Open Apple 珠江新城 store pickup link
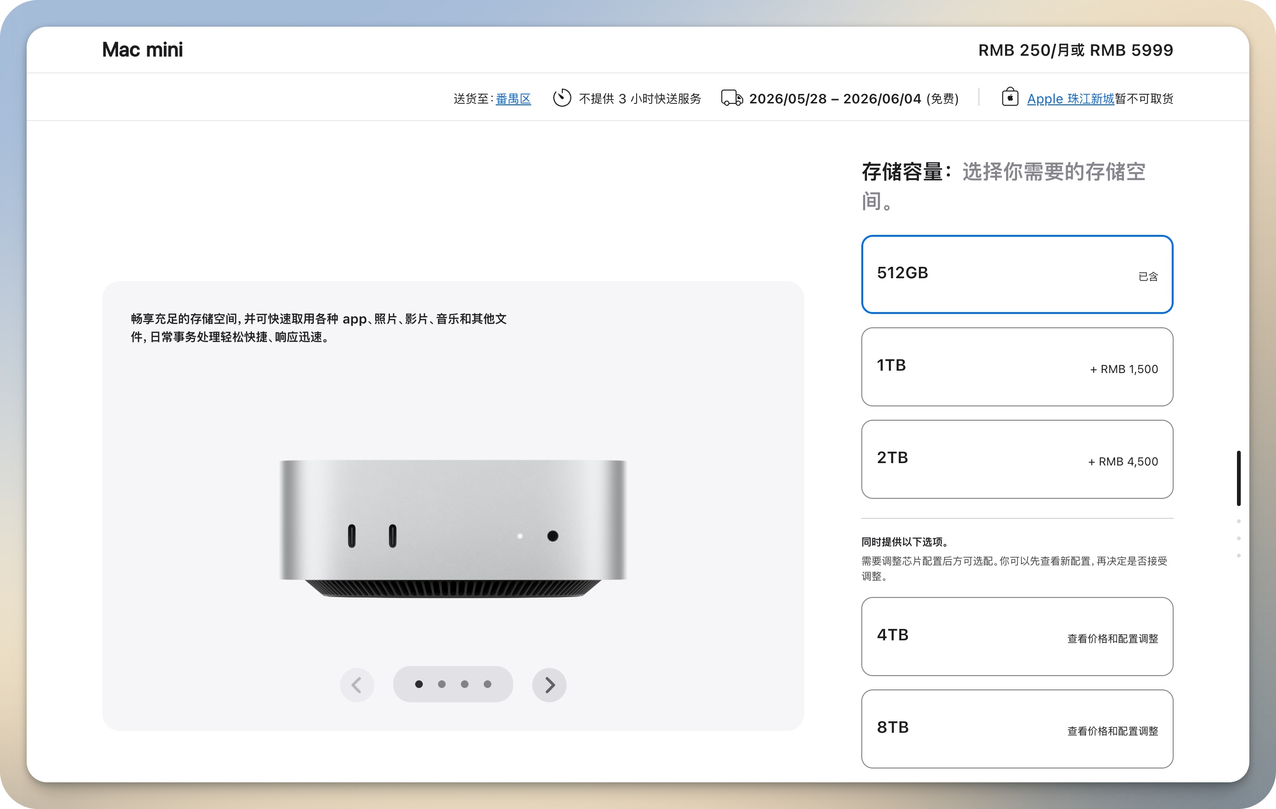Viewport: 1276px width, 809px height. 1070,99
